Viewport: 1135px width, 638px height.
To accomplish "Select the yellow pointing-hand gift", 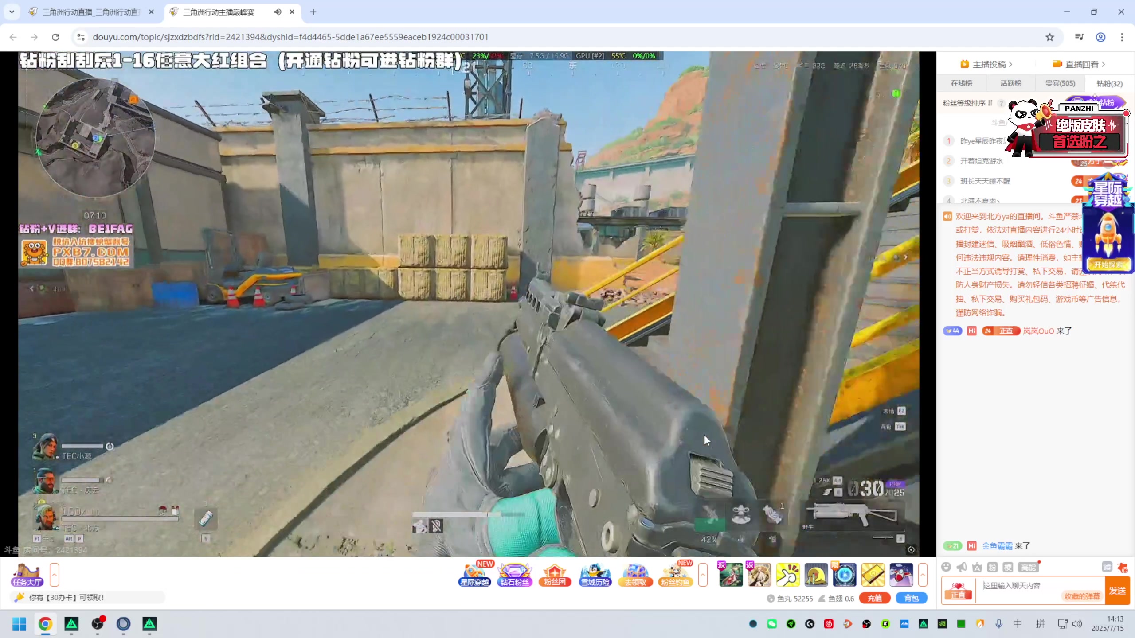I will pos(787,575).
